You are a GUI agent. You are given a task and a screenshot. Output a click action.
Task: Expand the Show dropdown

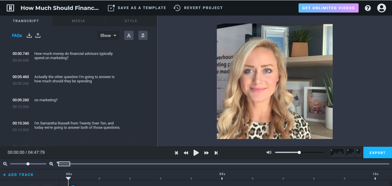coord(108,36)
